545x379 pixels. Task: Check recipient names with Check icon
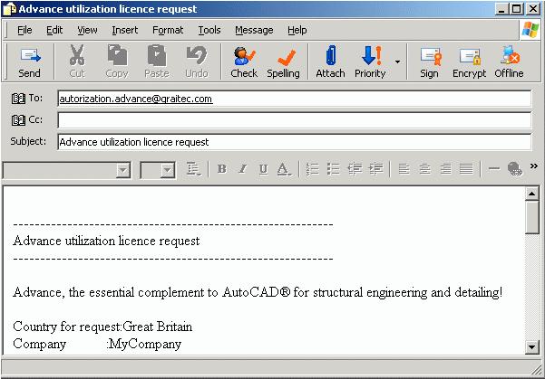point(244,62)
